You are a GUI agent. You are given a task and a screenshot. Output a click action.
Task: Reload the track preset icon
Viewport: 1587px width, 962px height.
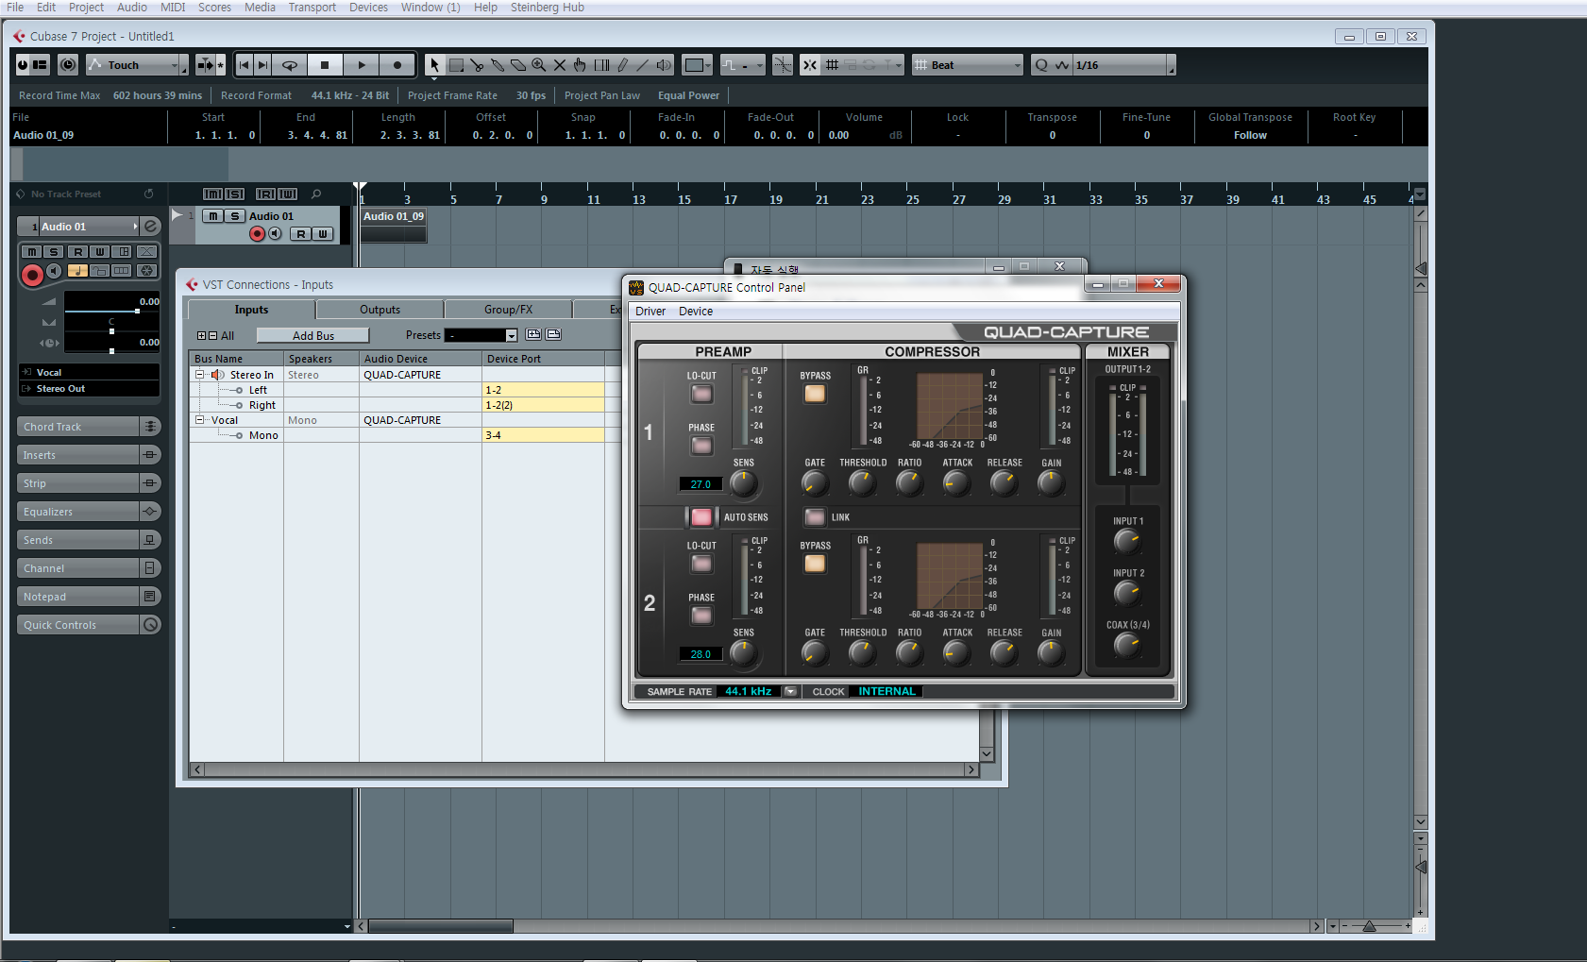[x=148, y=194]
